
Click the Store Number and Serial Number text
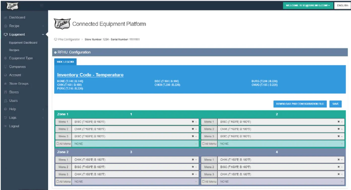(x=112, y=39)
